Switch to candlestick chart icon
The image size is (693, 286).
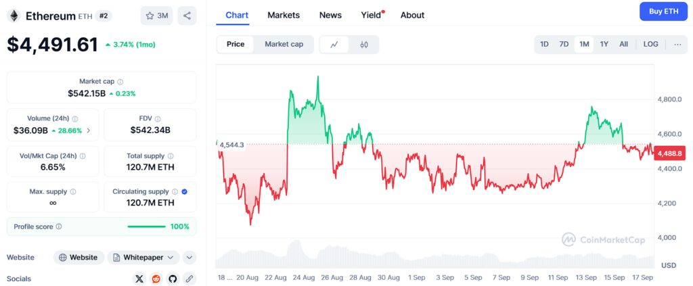pos(364,45)
